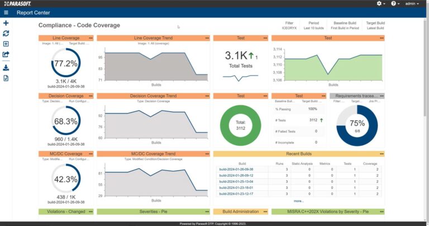Open the Recent Builds widget options menu
This screenshot has width=429, height=226.
click(382, 154)
